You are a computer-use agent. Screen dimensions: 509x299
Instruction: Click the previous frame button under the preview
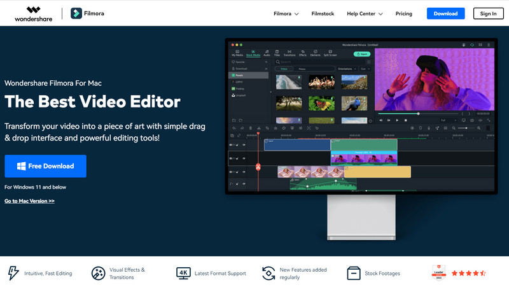pos(380,120)
